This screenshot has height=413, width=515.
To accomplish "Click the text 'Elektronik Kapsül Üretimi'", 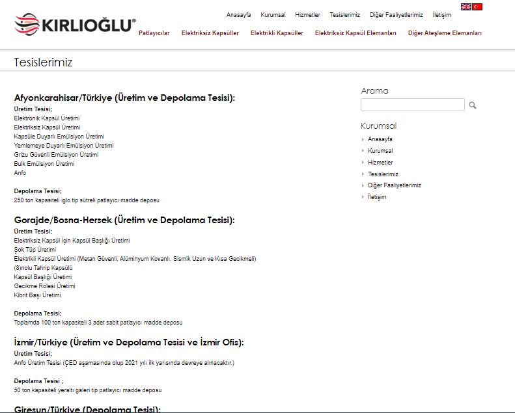I will pyautogui.click(x=47, y=118).
